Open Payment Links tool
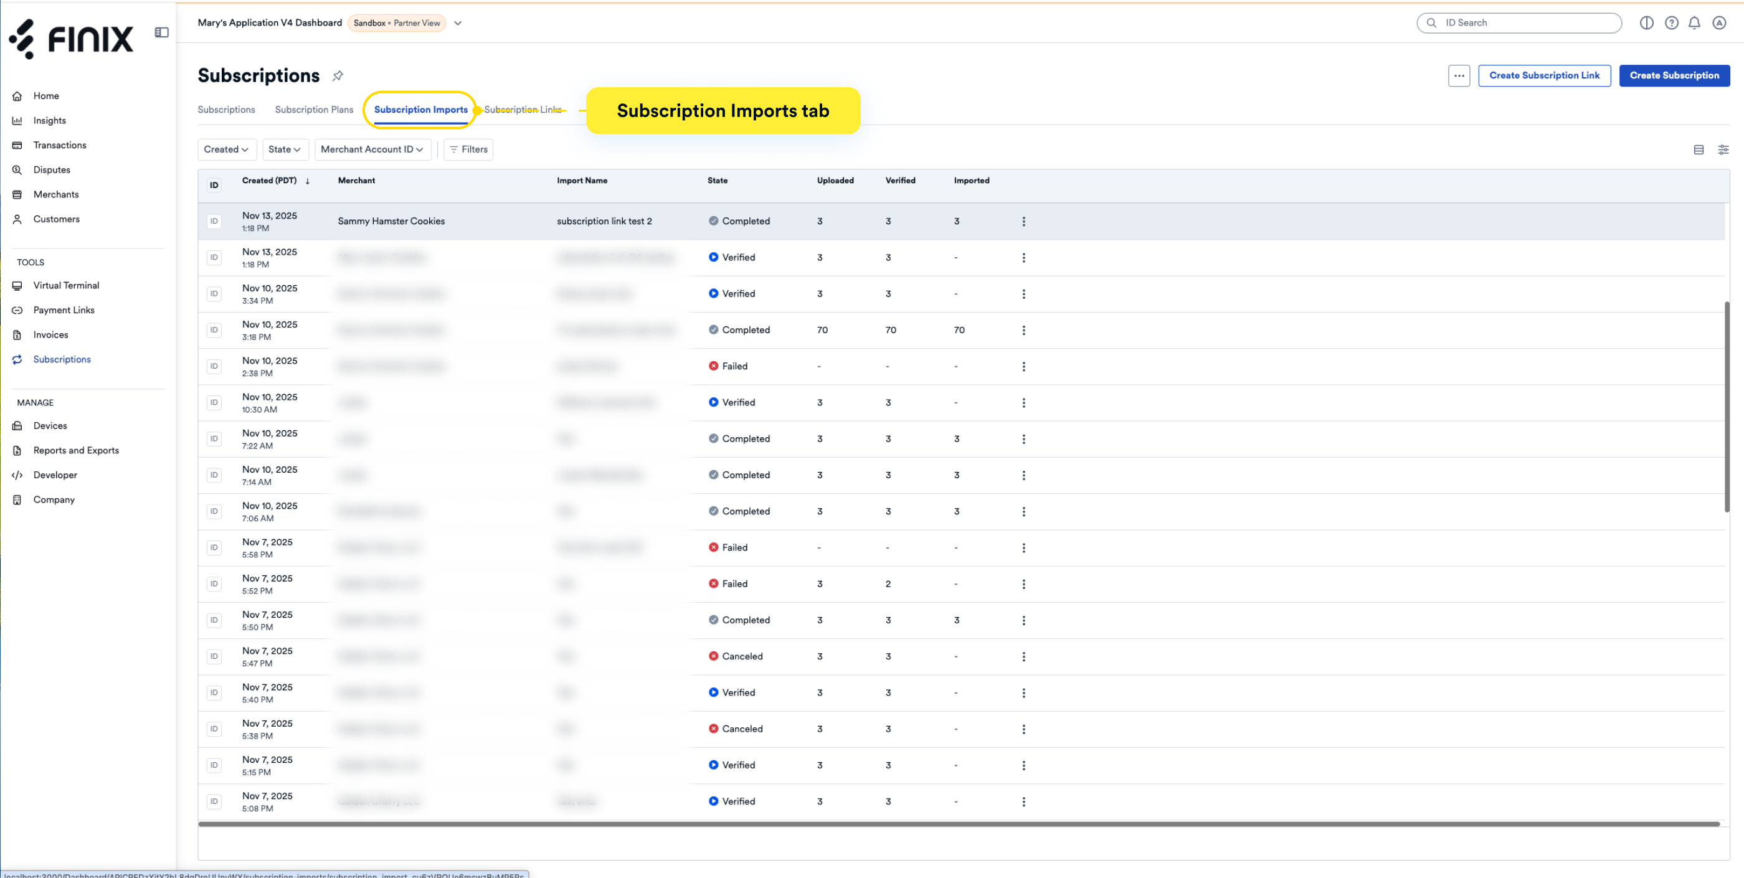Screen dimensions: 1744x878 click(64, 310)
